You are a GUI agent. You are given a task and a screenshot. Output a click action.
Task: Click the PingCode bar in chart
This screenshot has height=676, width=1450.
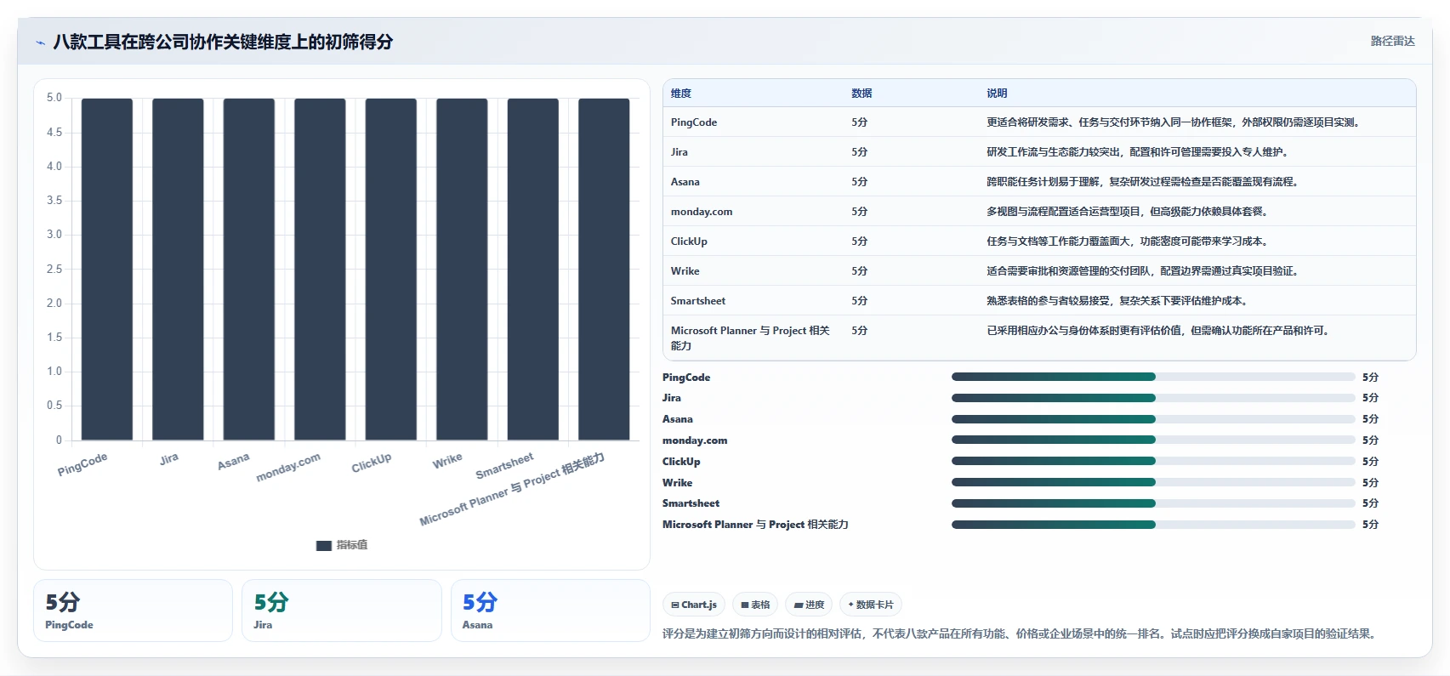[107, 270]
